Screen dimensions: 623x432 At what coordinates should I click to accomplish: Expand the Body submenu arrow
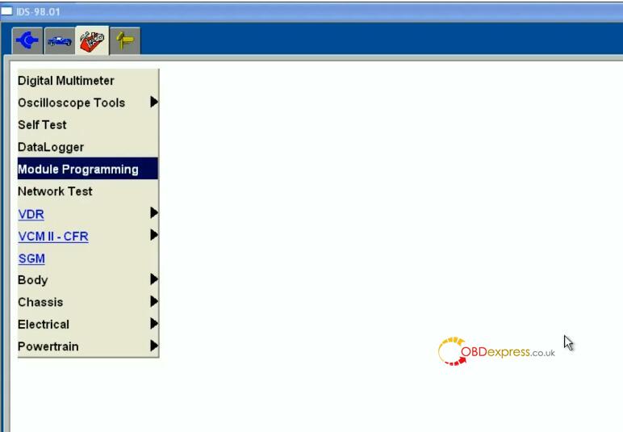[153, 280]
